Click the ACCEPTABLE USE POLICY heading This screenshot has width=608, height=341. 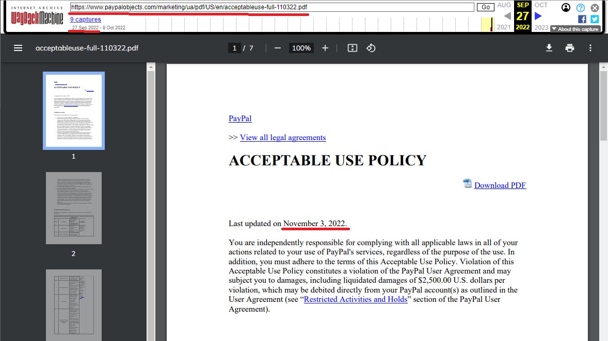pyautogui.click(x=328, y=160)
